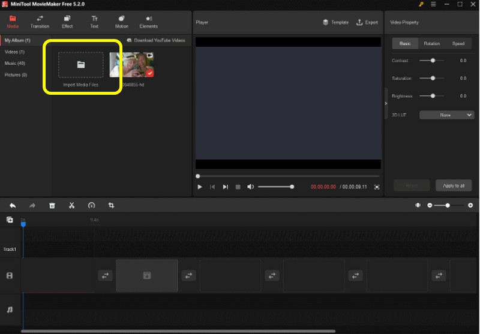This screenshot has height=334, width=480.
Task: Open the Speed control icon in timeline toolbar
Action: (91, 206)
